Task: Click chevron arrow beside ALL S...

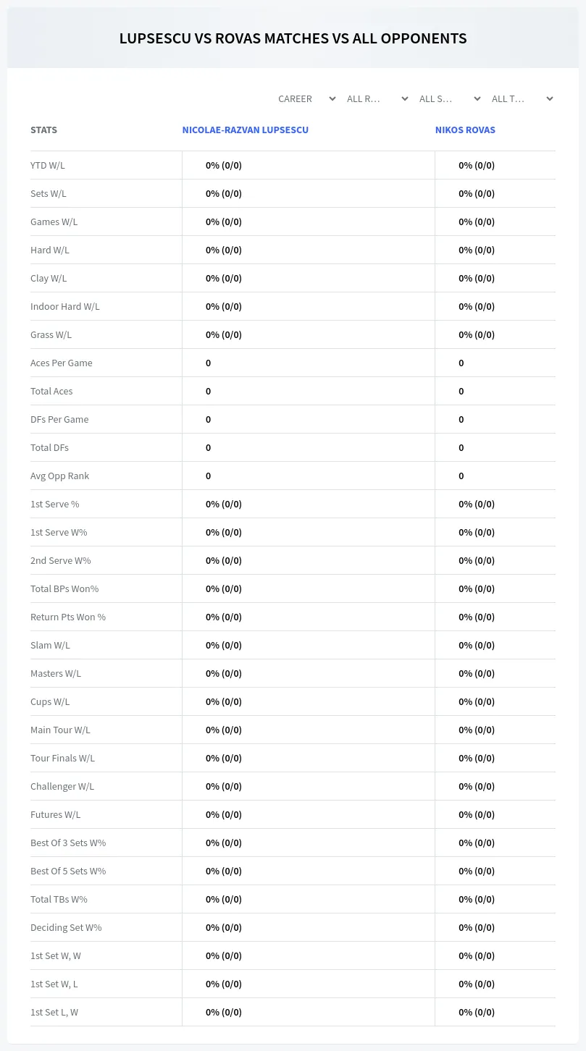Action: (x=477, y=99)
